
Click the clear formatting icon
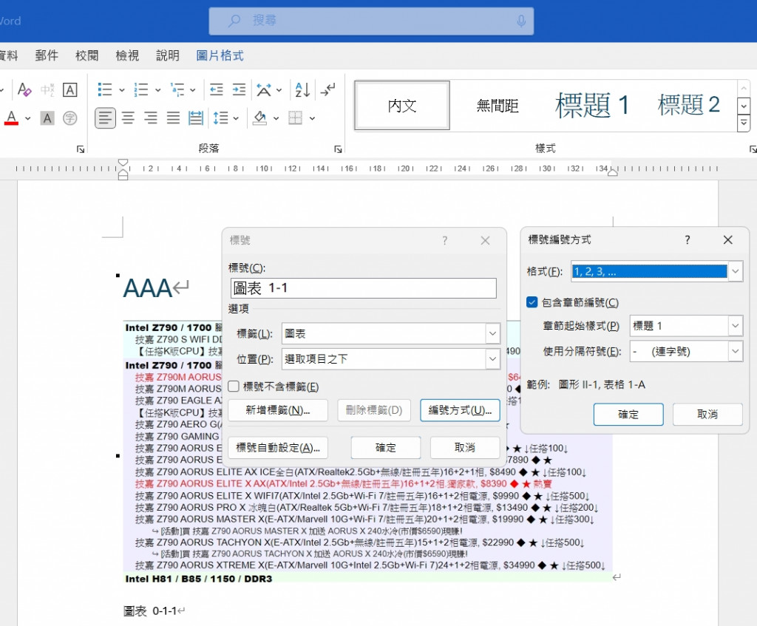24,89
